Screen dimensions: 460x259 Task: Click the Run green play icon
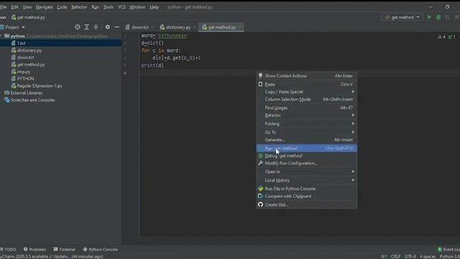429,17
